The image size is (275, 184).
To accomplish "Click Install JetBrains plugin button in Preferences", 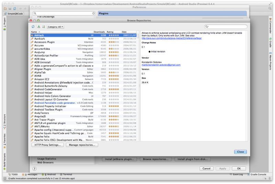I will pos(119,159).
